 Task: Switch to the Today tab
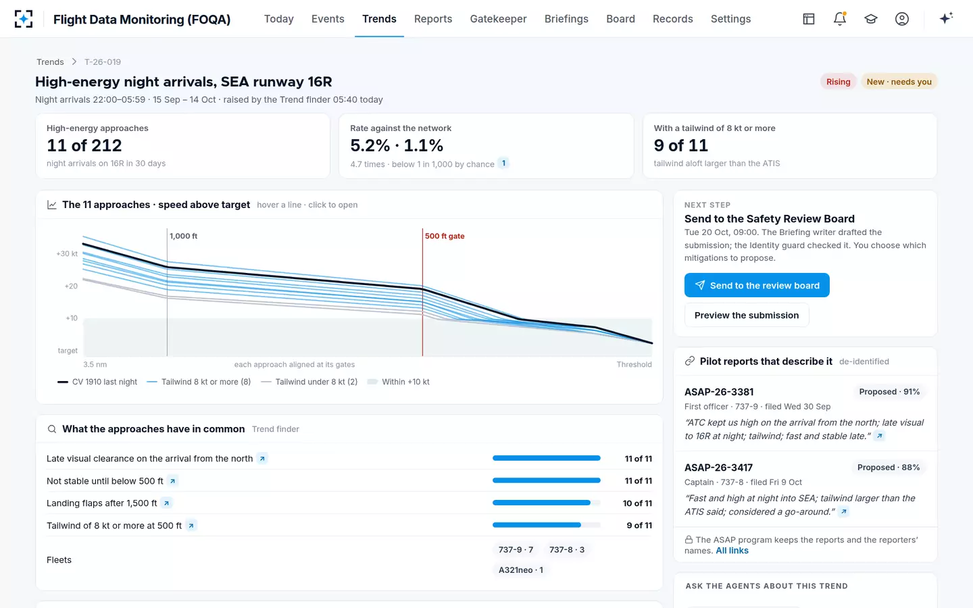point(279,19)
